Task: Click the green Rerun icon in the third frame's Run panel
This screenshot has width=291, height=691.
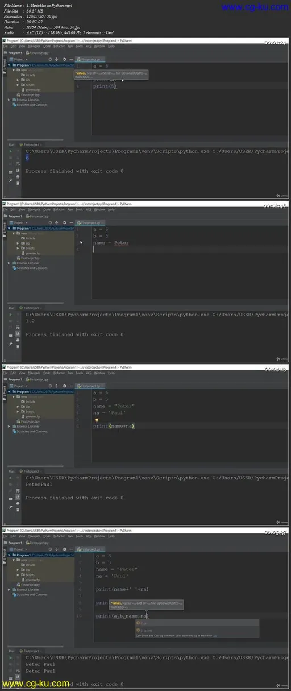Action: (10, 478)
